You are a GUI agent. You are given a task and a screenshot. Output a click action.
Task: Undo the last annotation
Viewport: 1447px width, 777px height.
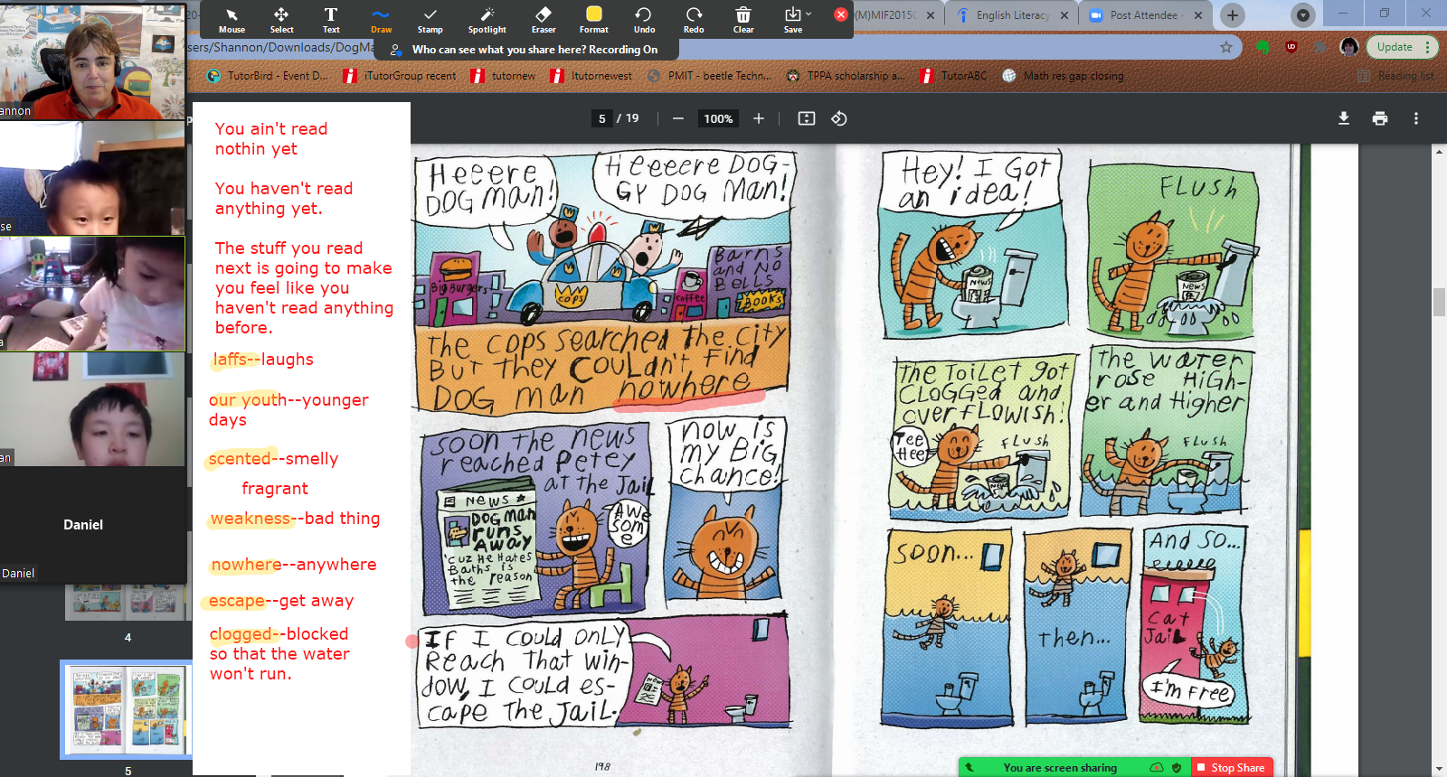tap(644, 20)
